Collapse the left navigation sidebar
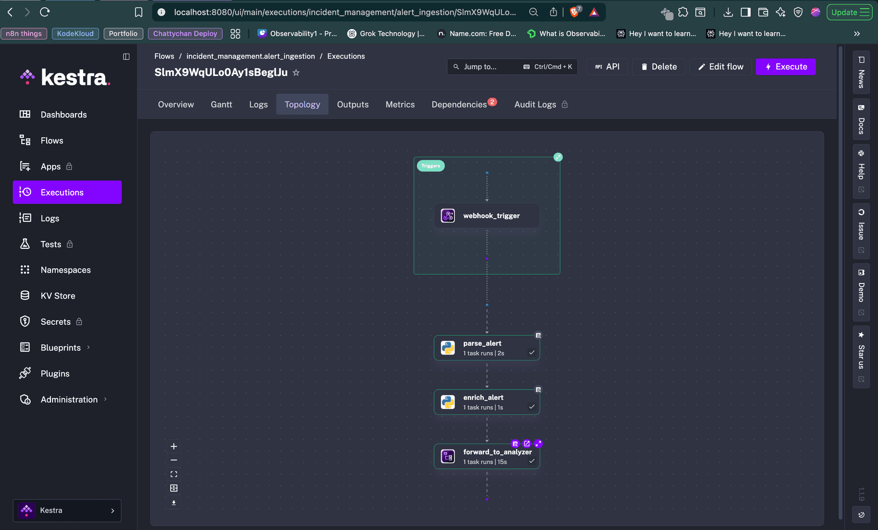Image resolution: width=878 pixels, height=530 pixels. coord(127,56)
